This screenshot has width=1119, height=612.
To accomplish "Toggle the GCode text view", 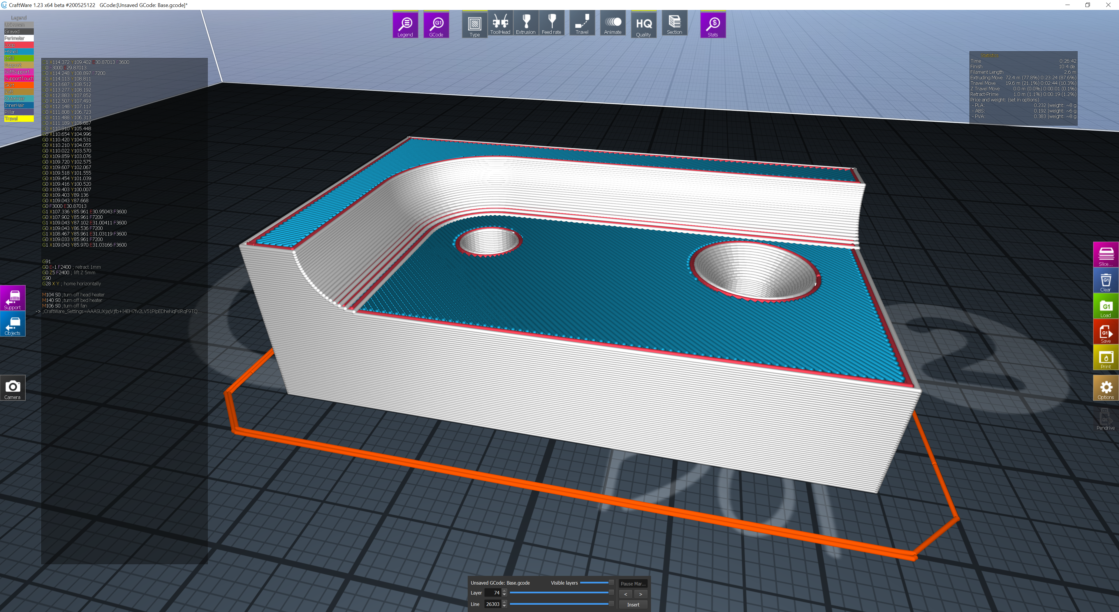I will point(436,25).
